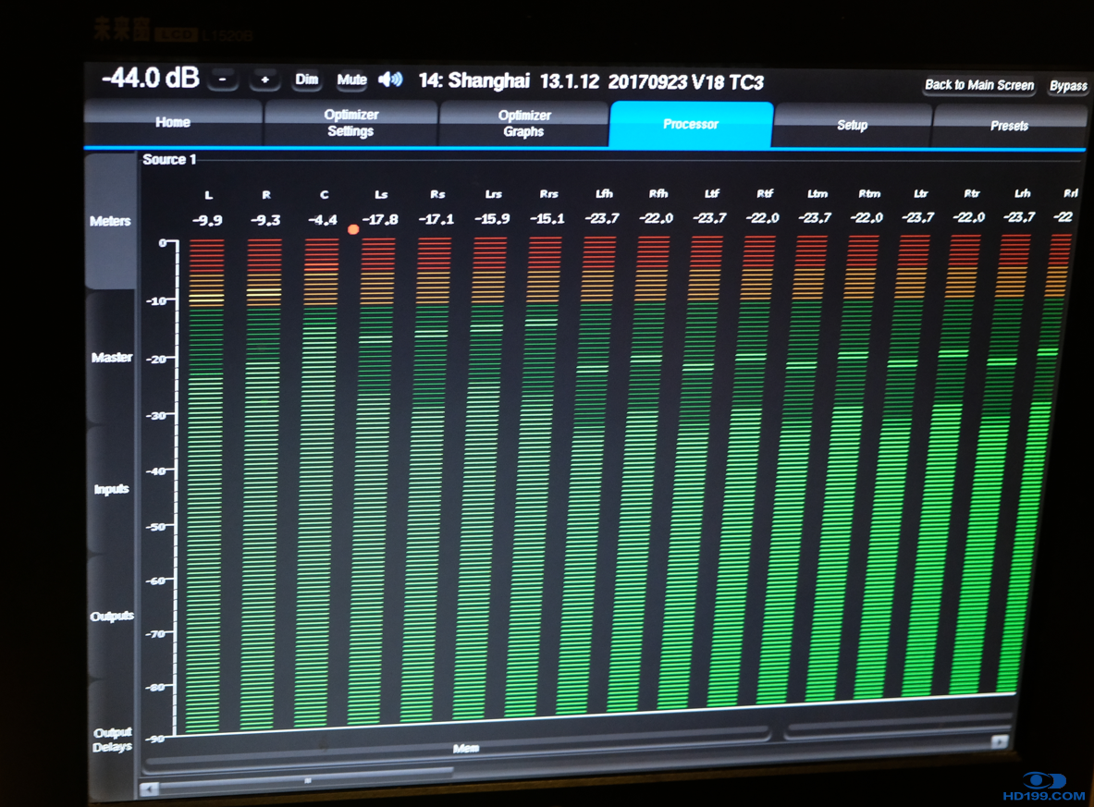Select the Master side tab
This screenshot has width=1094, height=807.
click(111, 358)
